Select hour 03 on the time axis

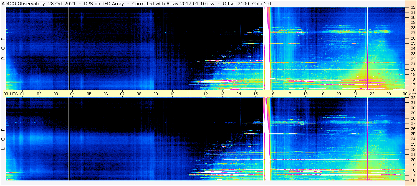pos(56,94)
